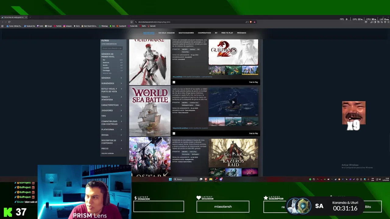The width and height of the screenshot is (390, 219).
Task: Open the WhatsApp bookmark
Action: click(104, 26)
